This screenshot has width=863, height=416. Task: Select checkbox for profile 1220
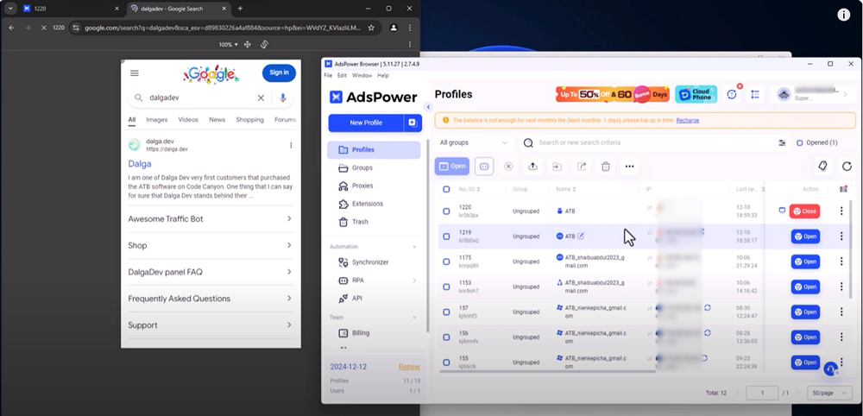pyautogui.click(x=446, y=211)
